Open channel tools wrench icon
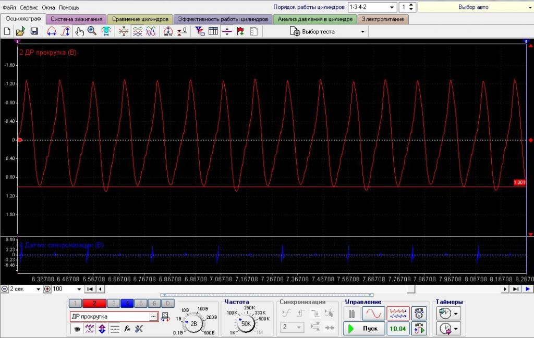This screenshot has width=534, height=338. pyautogui.click(x=139, y=329)
